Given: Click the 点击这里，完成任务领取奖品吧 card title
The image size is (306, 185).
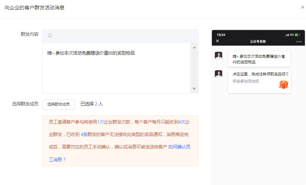Looking at the screenshot, I should [261, 74].
